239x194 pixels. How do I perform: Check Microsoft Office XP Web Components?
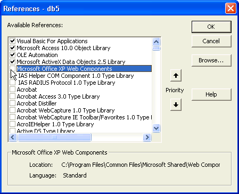12,68
